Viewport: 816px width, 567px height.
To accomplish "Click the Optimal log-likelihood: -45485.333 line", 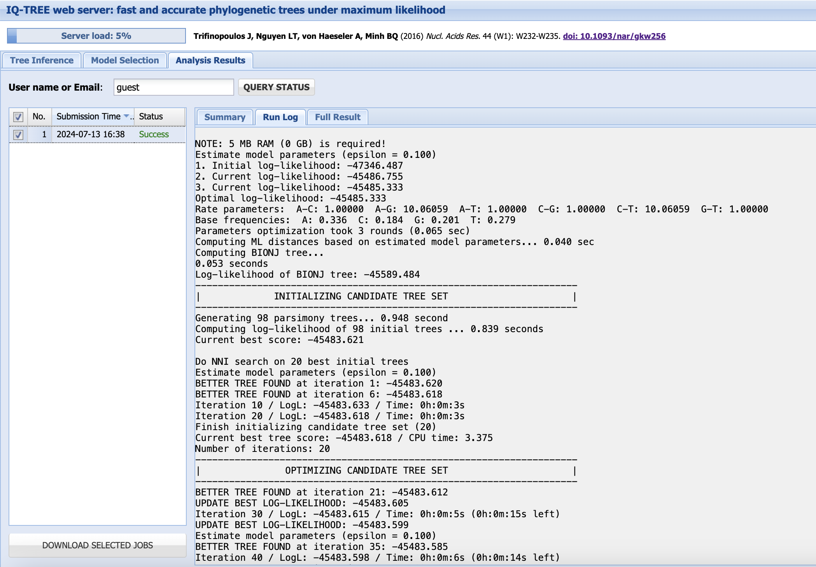I will [291, 198].
